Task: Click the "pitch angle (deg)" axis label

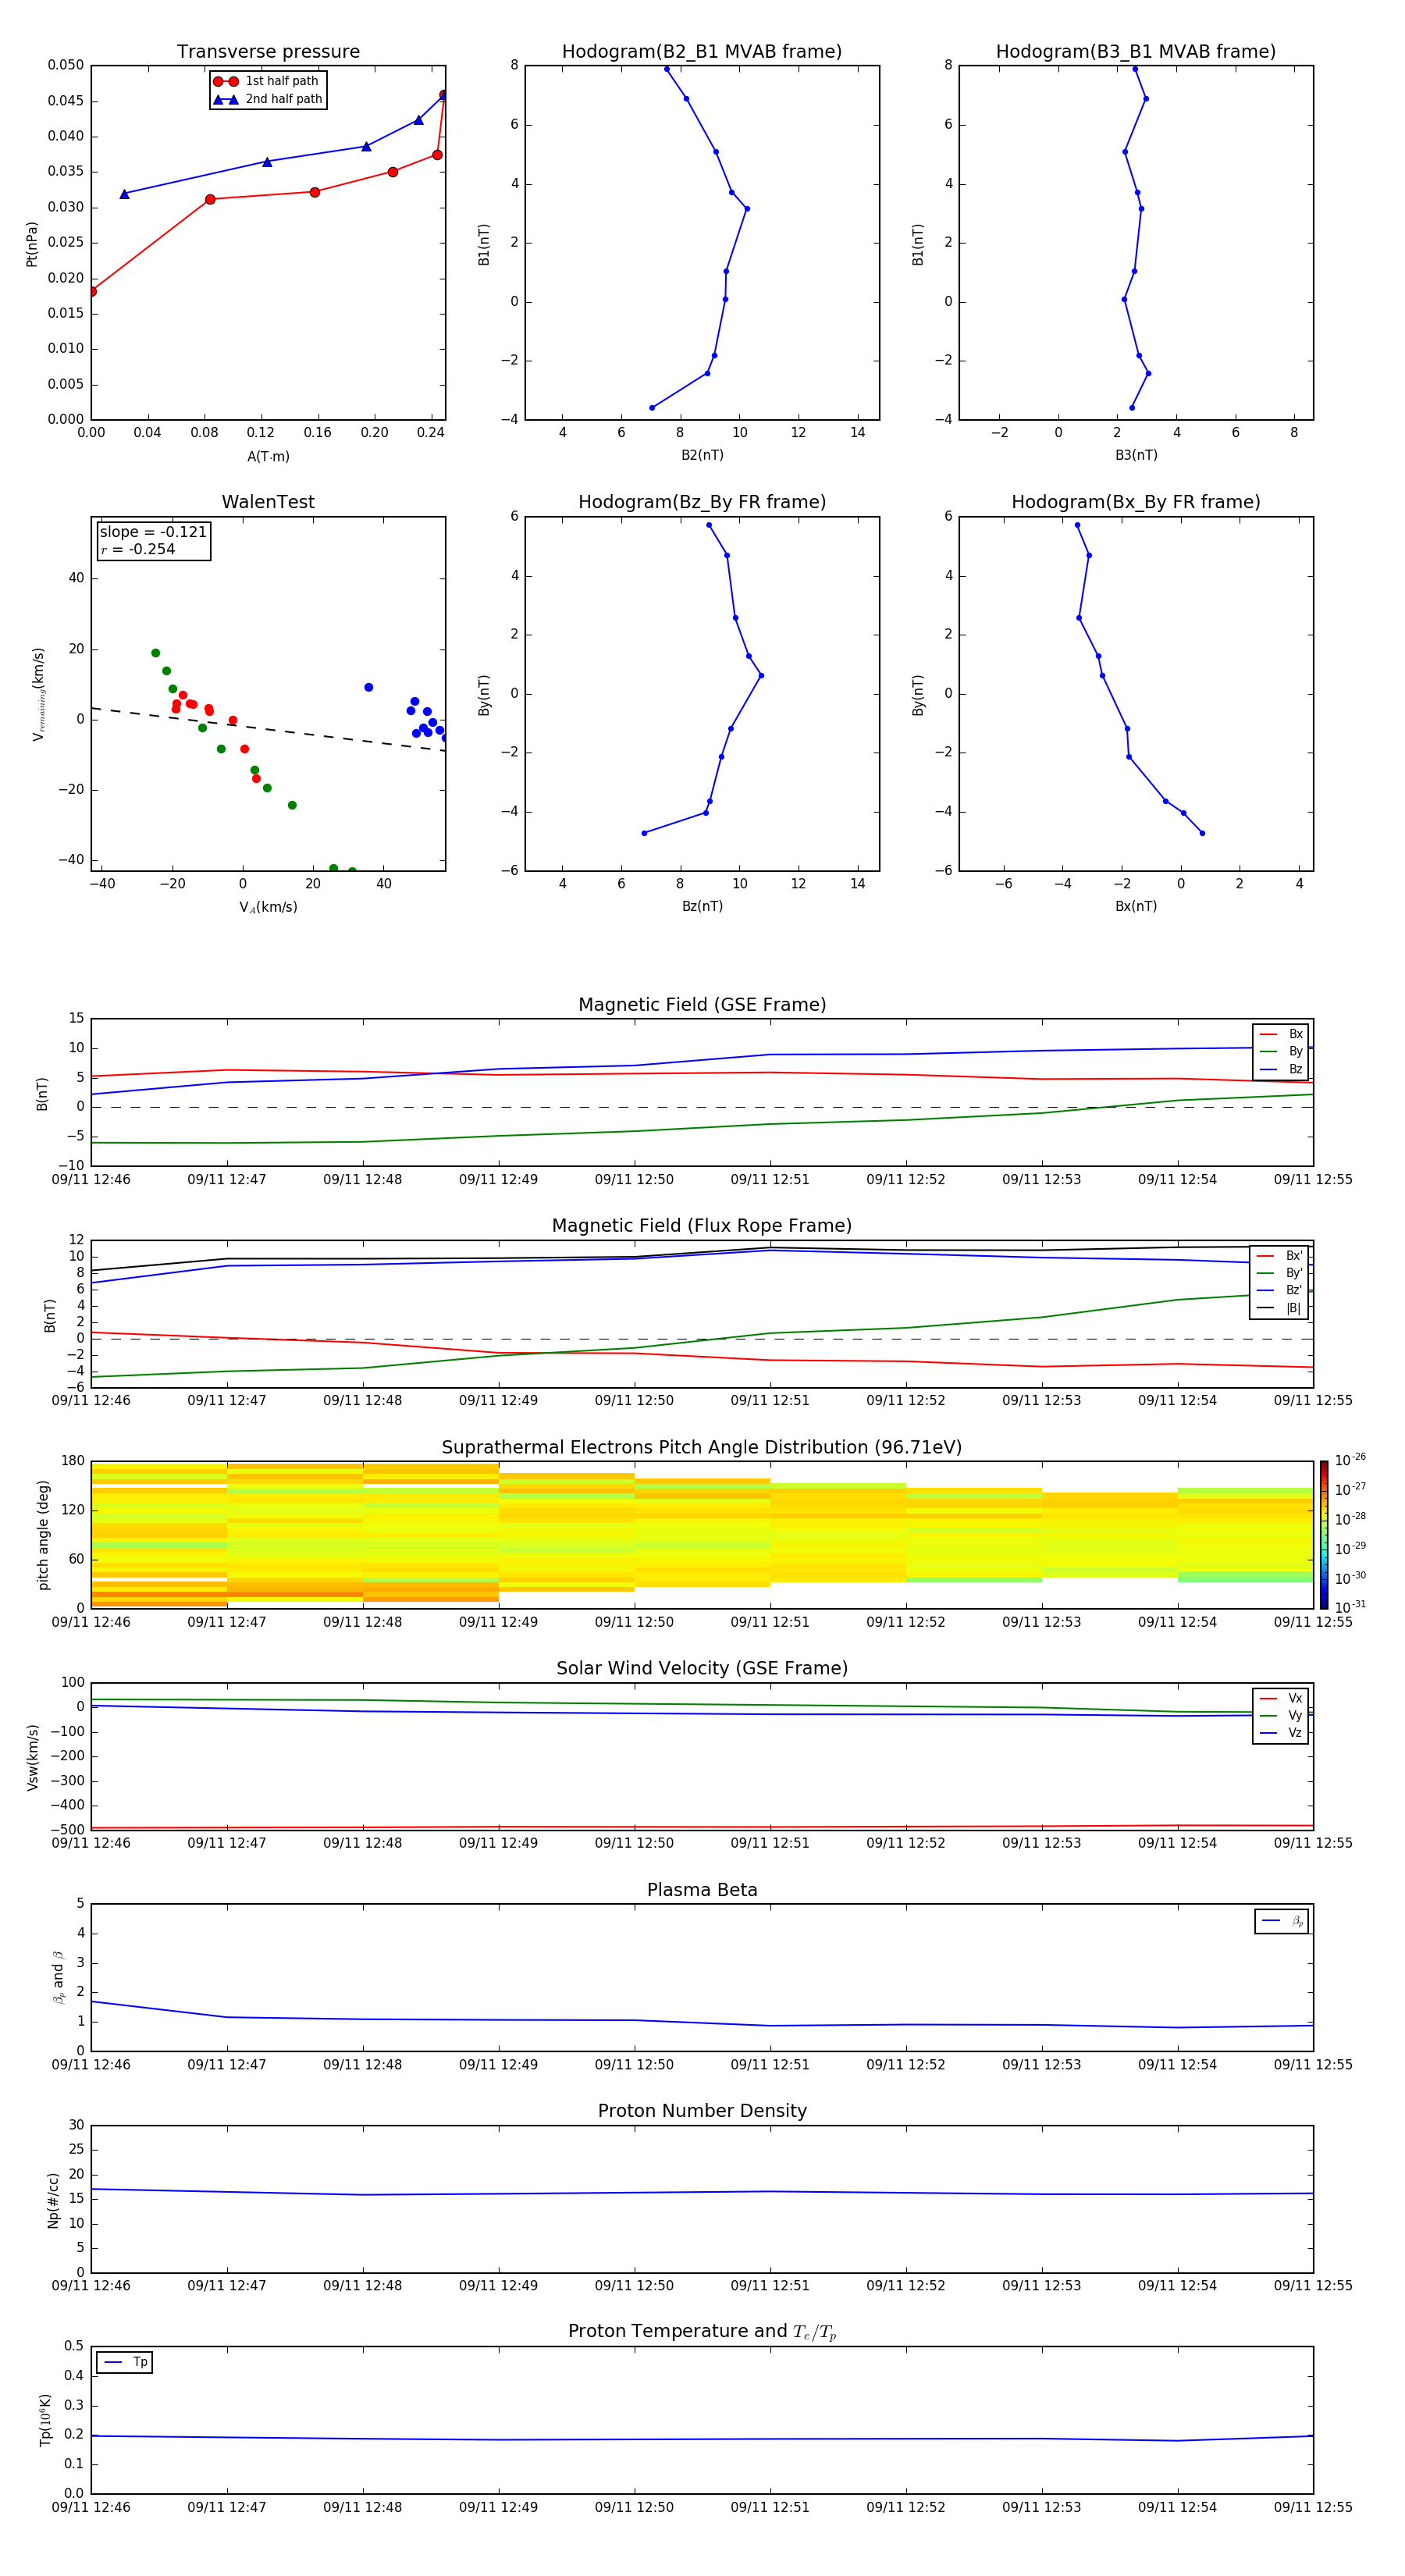Action: (43, 1535)
